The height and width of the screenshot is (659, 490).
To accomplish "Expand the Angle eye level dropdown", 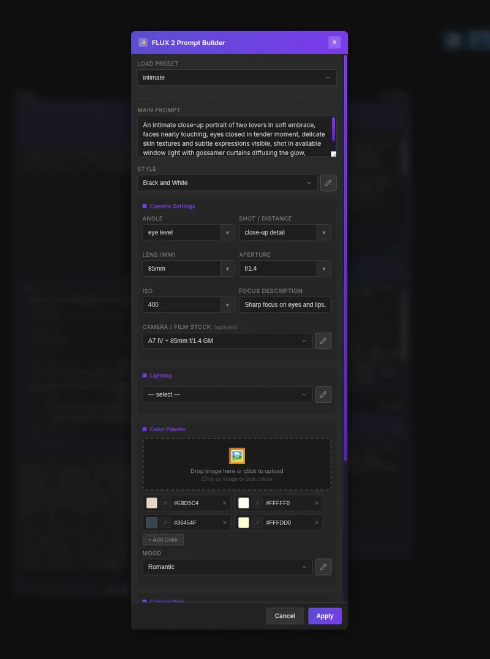I will coord(227,232).
